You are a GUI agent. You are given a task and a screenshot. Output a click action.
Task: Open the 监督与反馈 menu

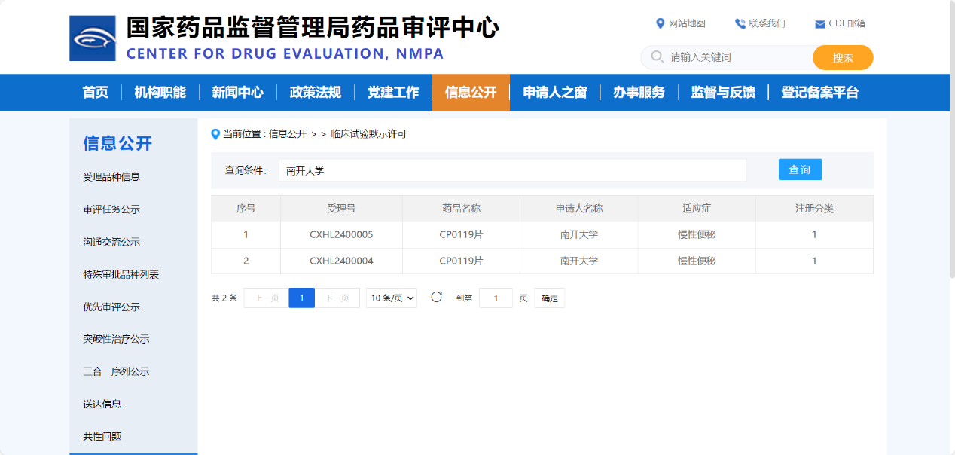(x=723, y=93)
